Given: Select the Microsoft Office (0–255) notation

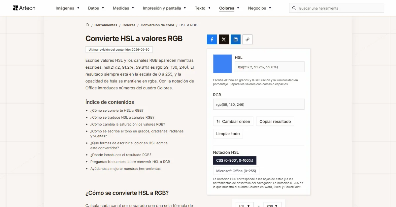Looking at the screenshot, I should pyautogui.click(x=236, y=171).
